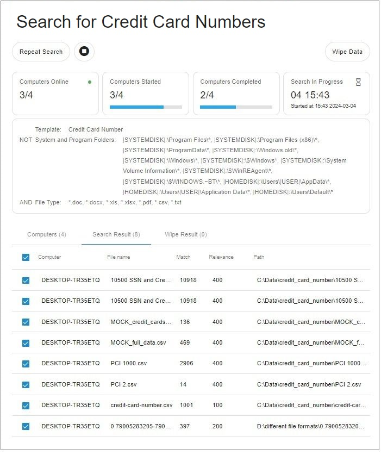This screenshot has width=381, height=474.
Task: Open the MOCK_credit_cards file row
Action: pos(191,322)
